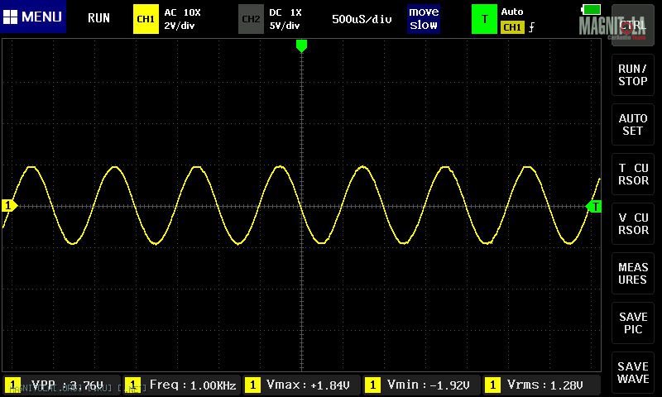Open the MENU button
This screenshot has width=662, height=397.
click(33, 17)
